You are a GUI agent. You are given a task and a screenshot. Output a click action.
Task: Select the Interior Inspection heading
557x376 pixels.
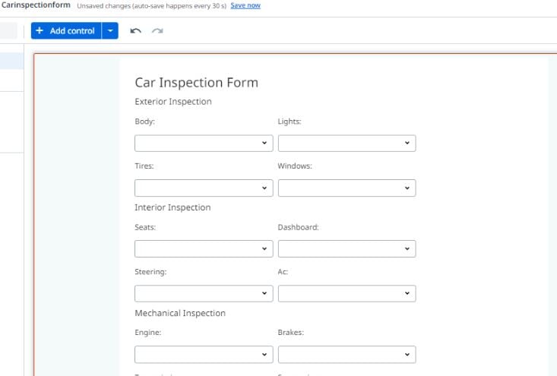coord(172,207)
